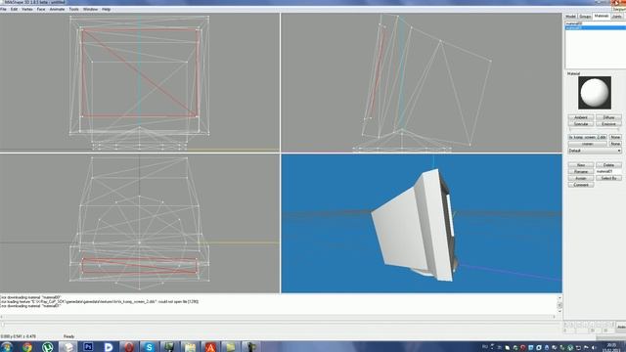Click the side wireframe viewport
The height and width of the screenshot is (352, 626).
click(422, 82)
